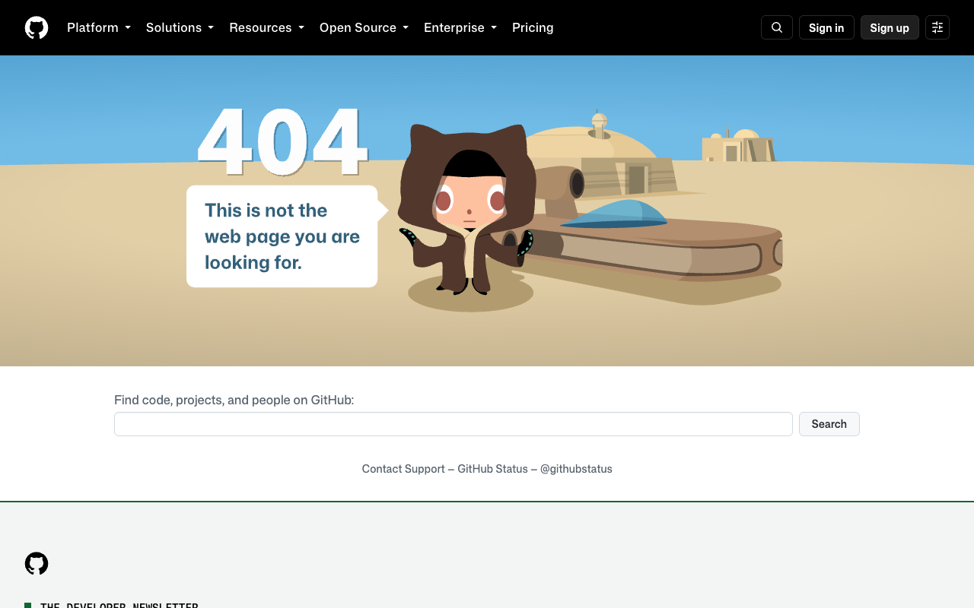Click the Search button beside the field

pyautogui.click(x=829, y=424)
